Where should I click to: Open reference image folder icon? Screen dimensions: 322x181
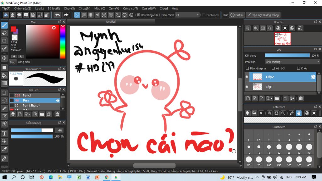coord(254,113)
